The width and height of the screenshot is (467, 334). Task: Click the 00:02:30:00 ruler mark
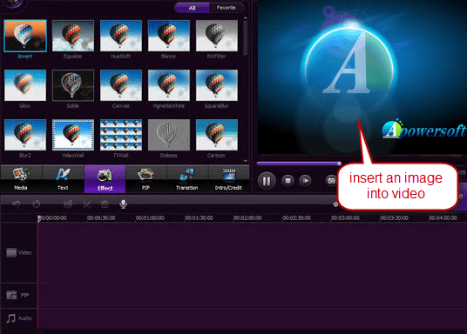(x=296, y=218)
